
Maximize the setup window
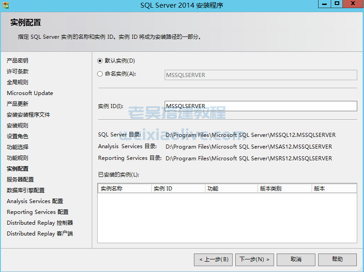coord(337,4)
